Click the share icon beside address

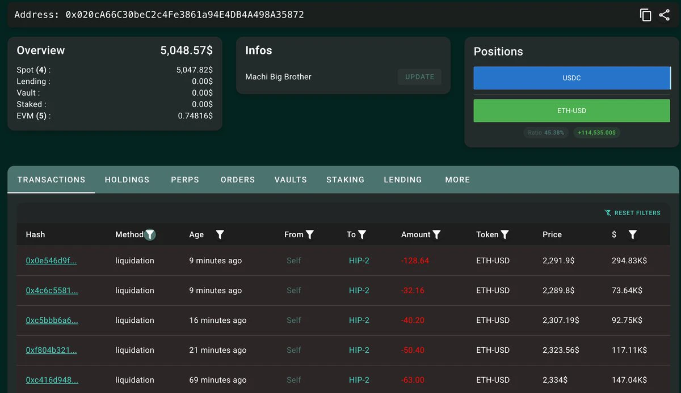click(665, 15)
